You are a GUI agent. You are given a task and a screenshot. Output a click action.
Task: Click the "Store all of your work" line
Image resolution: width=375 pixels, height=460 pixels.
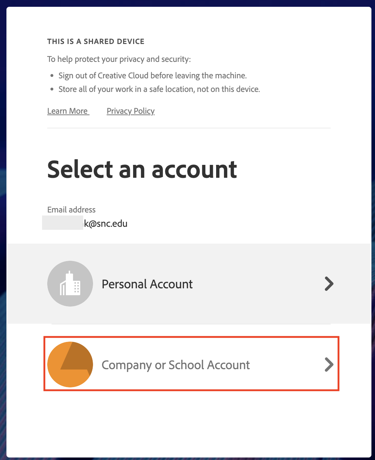159,89
